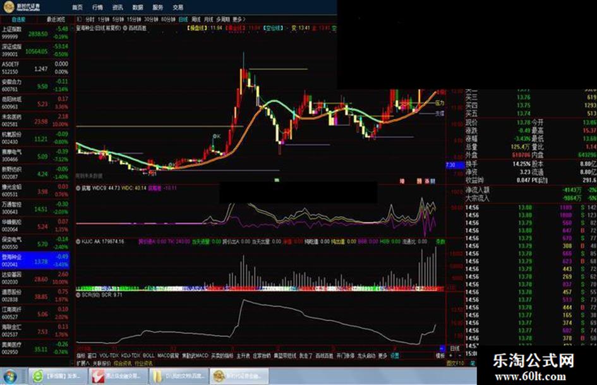This screenshot has height=385, width=597.
Task: Switch to the 最近浏览 tab
Action: (x=56, y=20)
